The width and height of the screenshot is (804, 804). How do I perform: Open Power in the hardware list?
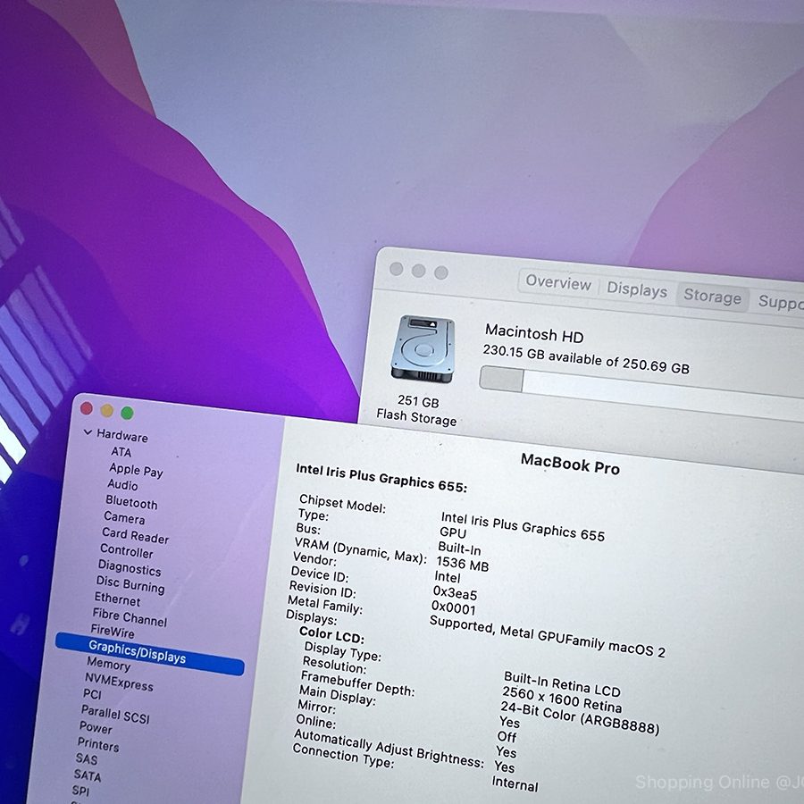[96, 727]
